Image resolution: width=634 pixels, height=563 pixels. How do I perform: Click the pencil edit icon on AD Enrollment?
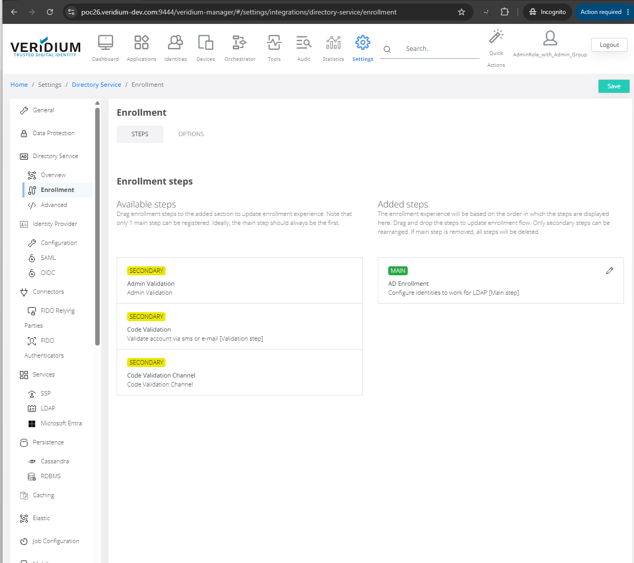click(610, 270)
